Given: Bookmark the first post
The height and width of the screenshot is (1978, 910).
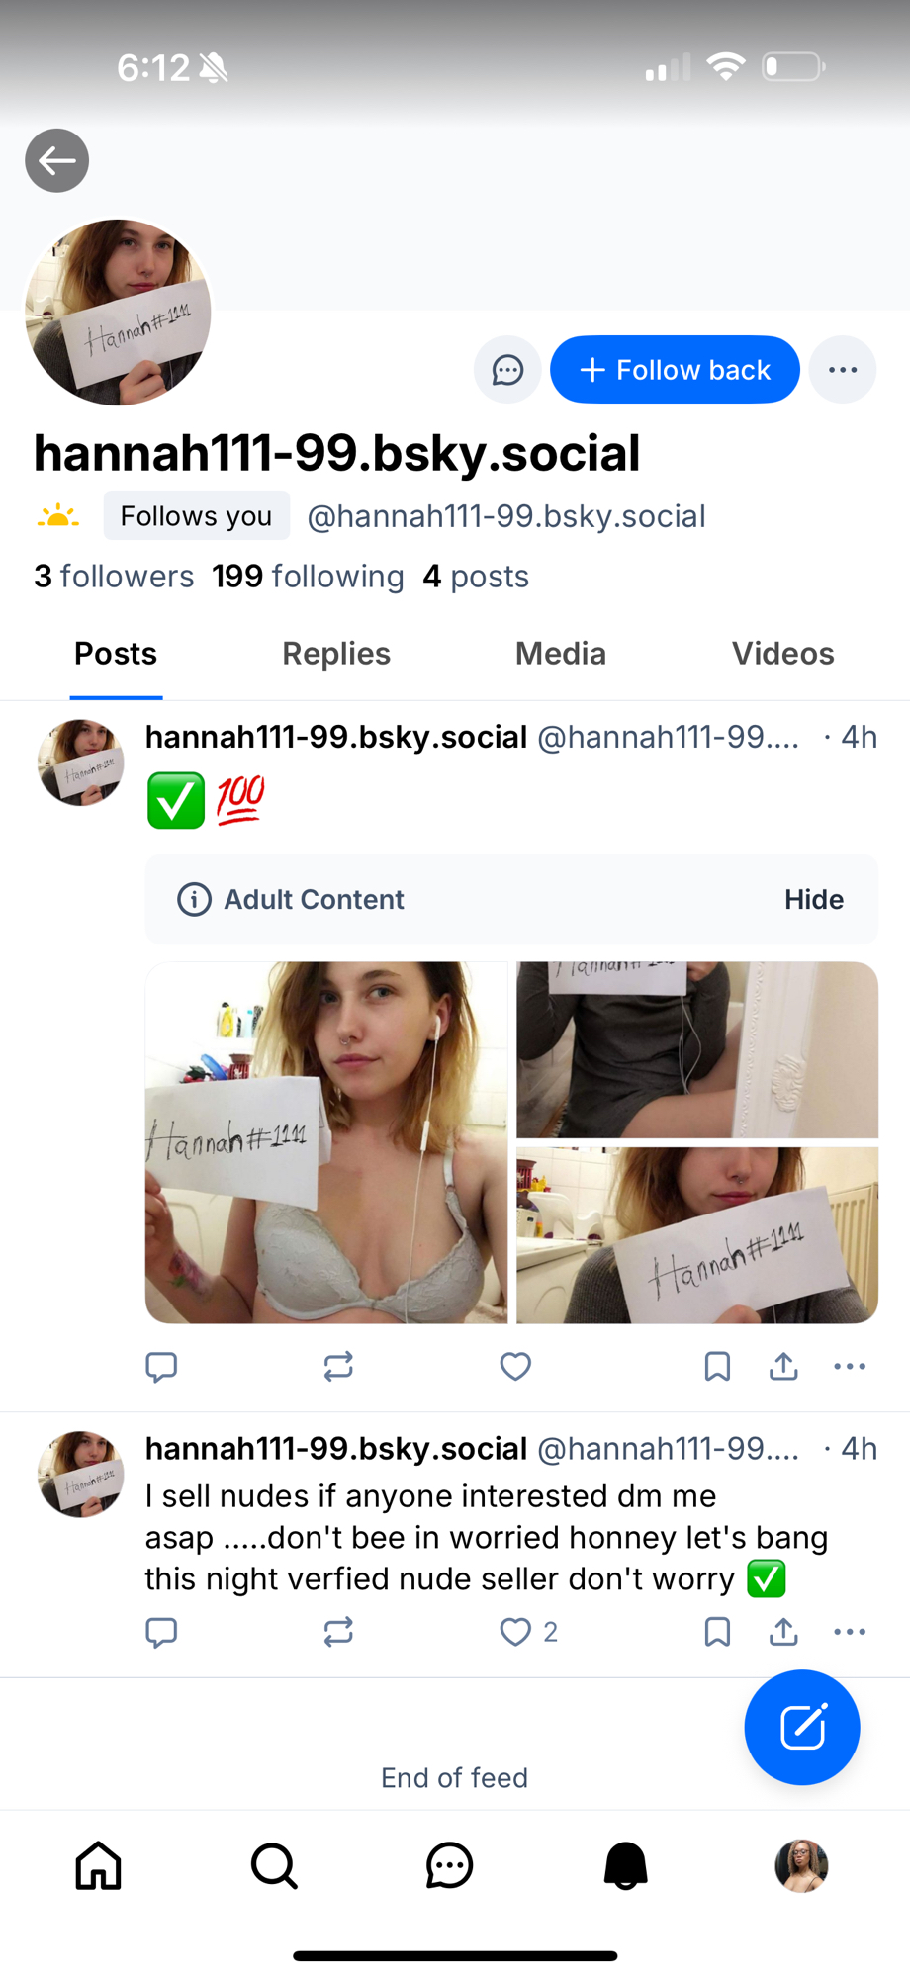Looking at the screenshot, I should [717, 1367].
